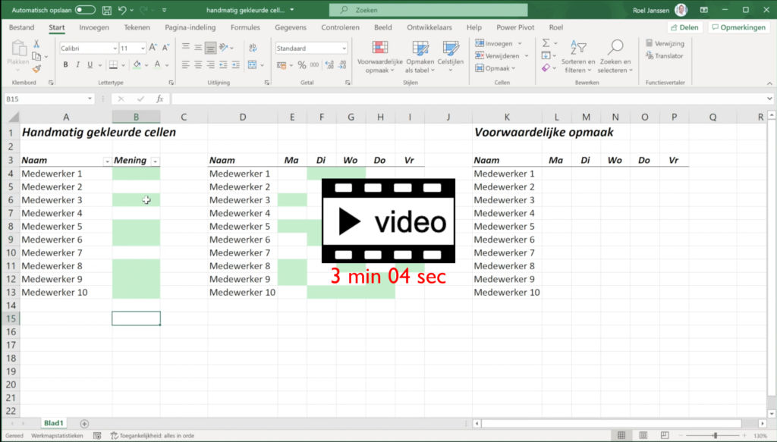Apply percentage format with the % icon
Screen dimensions: 777x442
(300, 66)
